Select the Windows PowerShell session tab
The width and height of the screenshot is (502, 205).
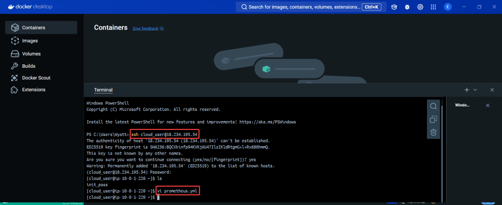point(462,105)
